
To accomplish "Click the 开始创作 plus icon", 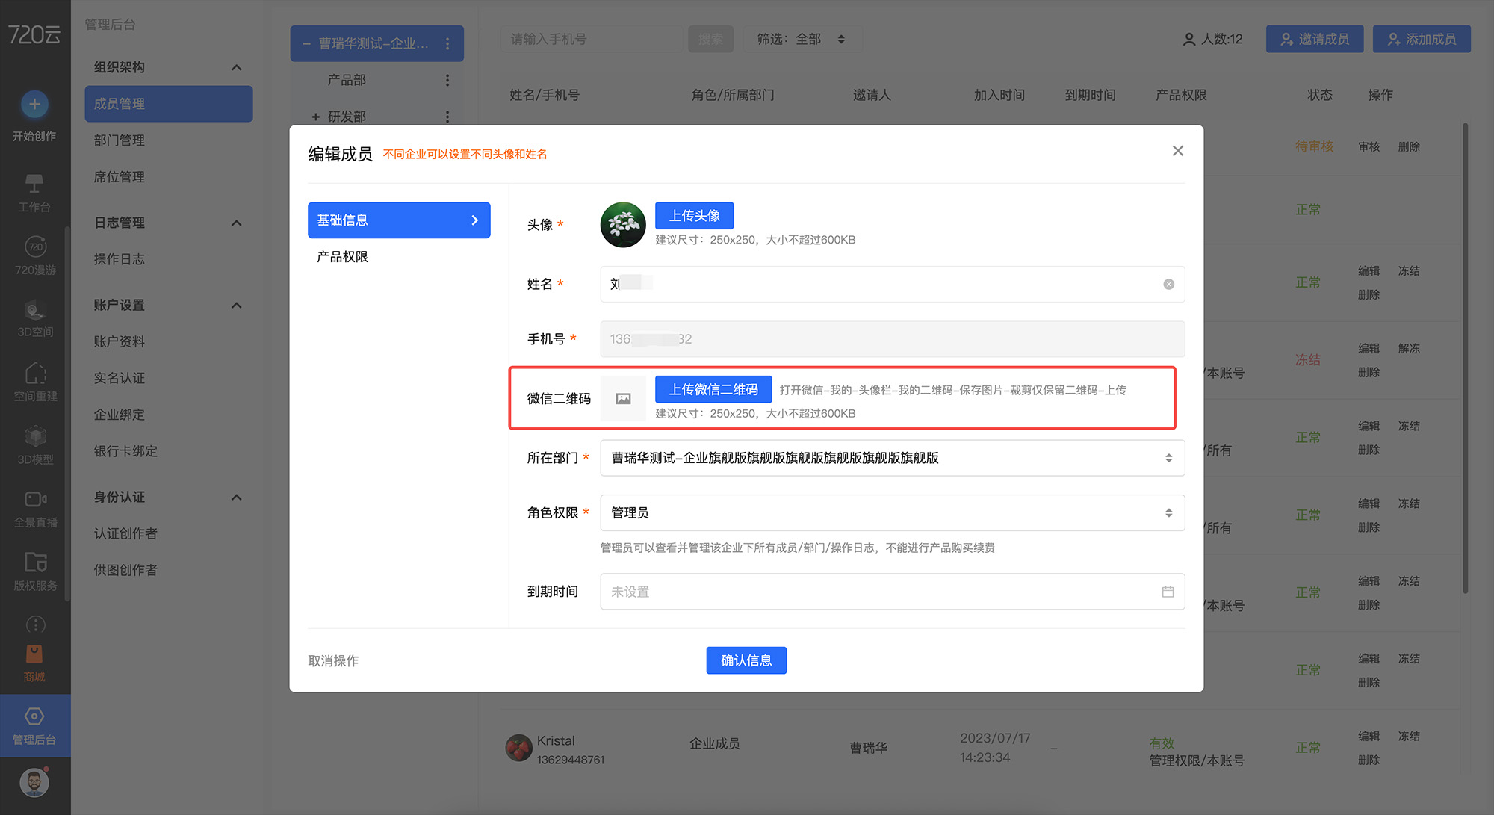I will point(34,104).
